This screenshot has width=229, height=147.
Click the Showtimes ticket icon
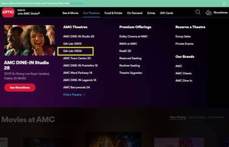click(x=209, y=13)
